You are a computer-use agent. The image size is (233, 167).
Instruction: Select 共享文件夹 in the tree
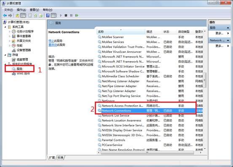(24, 41)
